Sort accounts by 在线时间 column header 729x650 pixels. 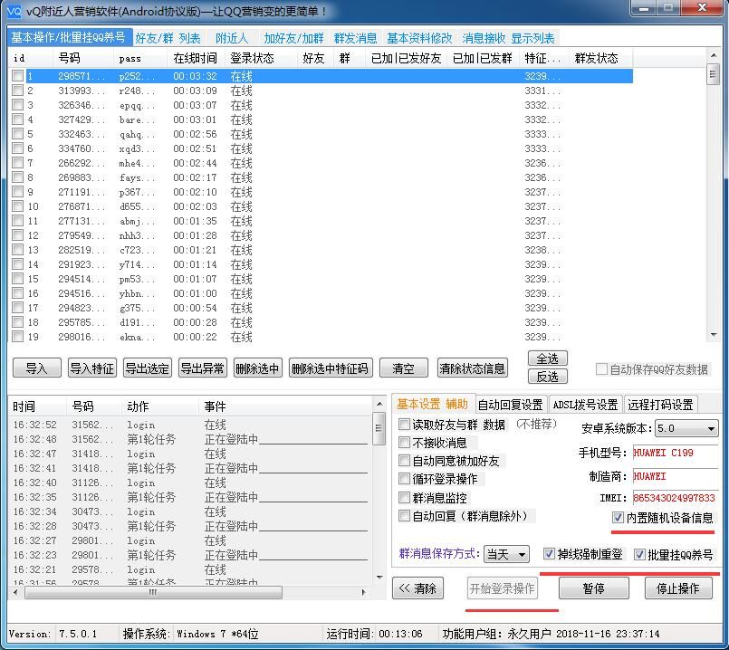[196, 58]
